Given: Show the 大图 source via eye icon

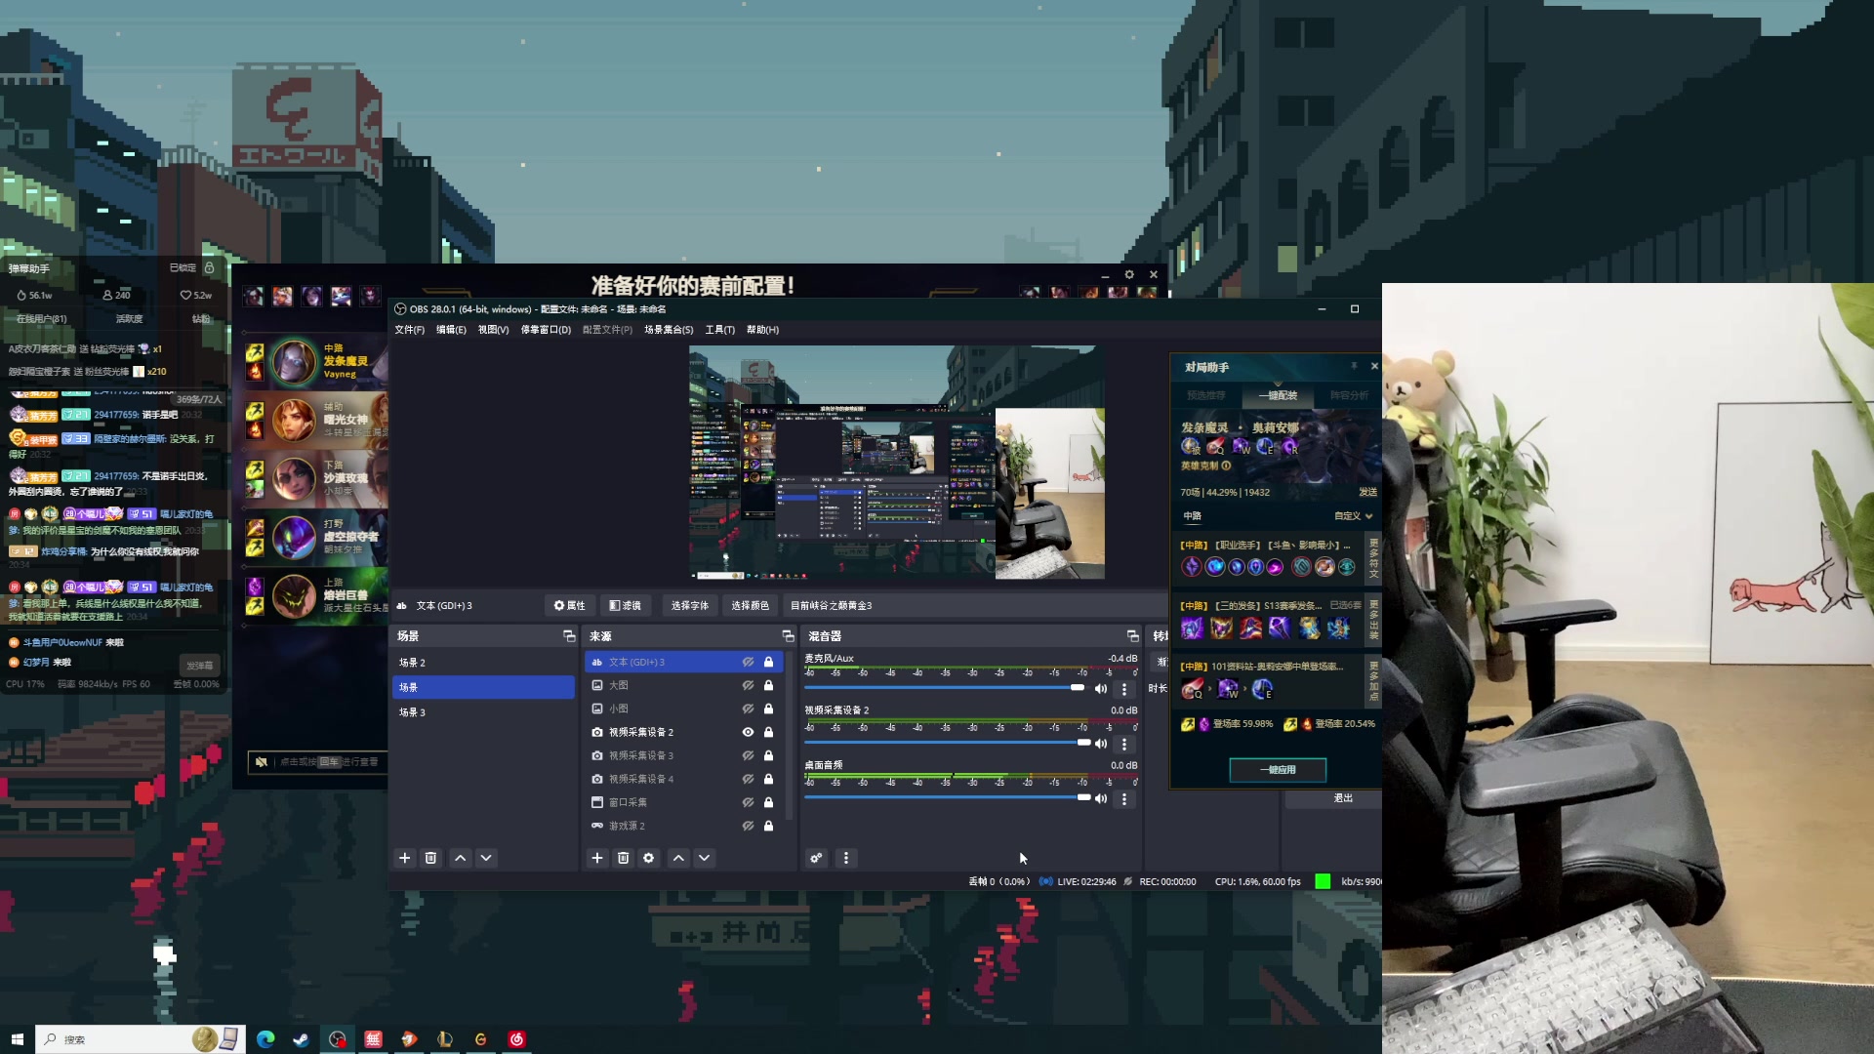Looking at the screenshot, I should tap(748, 685).
